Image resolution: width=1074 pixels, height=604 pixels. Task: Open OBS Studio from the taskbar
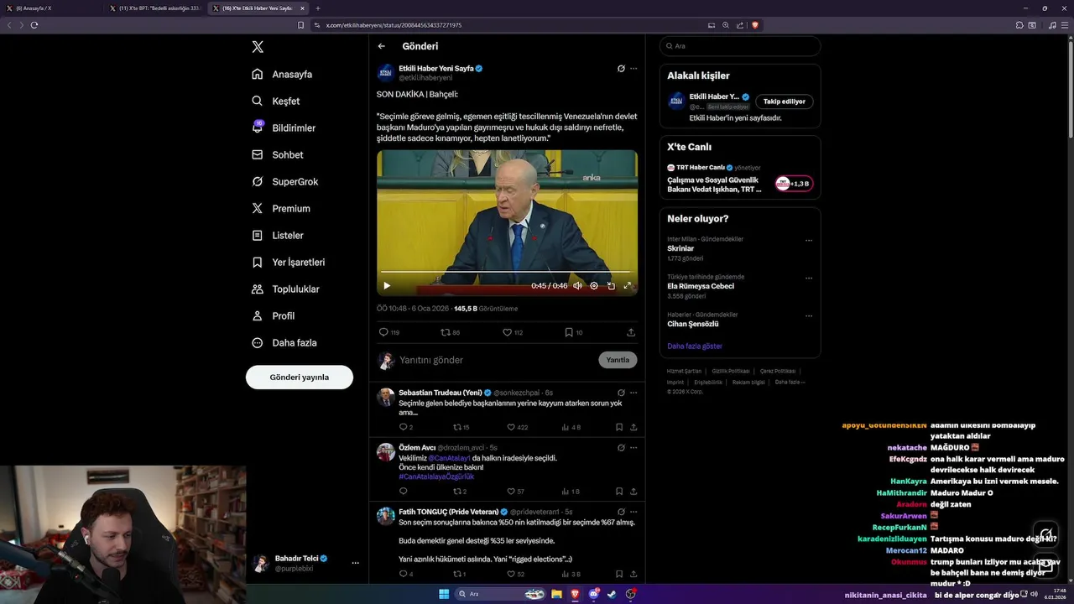coord(630,594)
